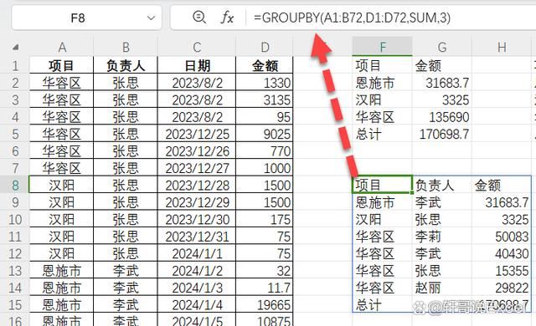
Task: Select all cells via corner triangle
Action: [15, 47]
